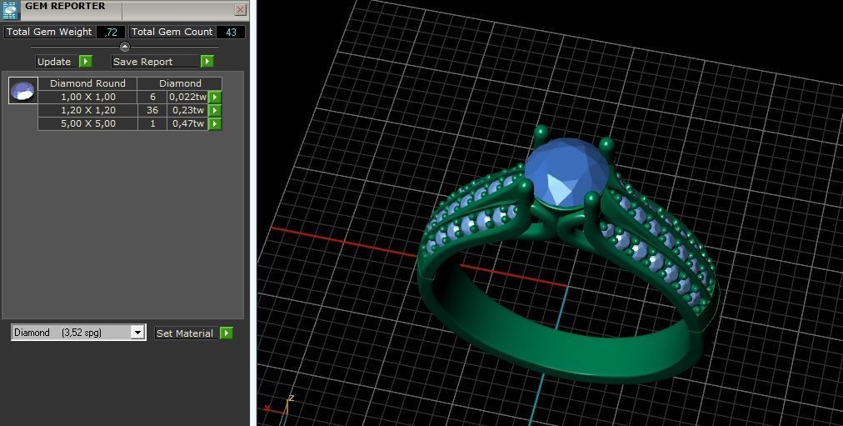Click green arrow on 0,23tw row

coord(215,110)
